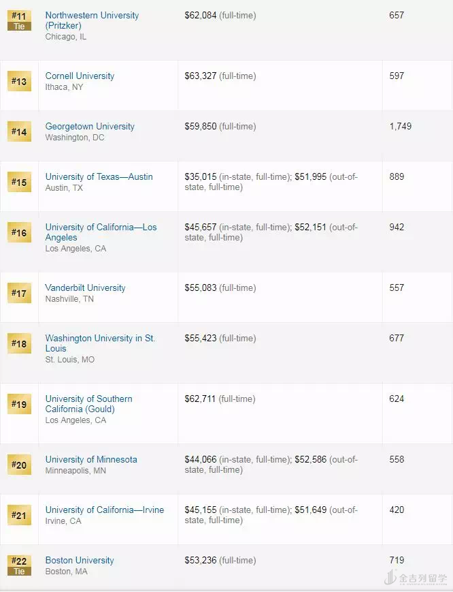
Task: Click the #19 rank badge
Action: (19, 405)
